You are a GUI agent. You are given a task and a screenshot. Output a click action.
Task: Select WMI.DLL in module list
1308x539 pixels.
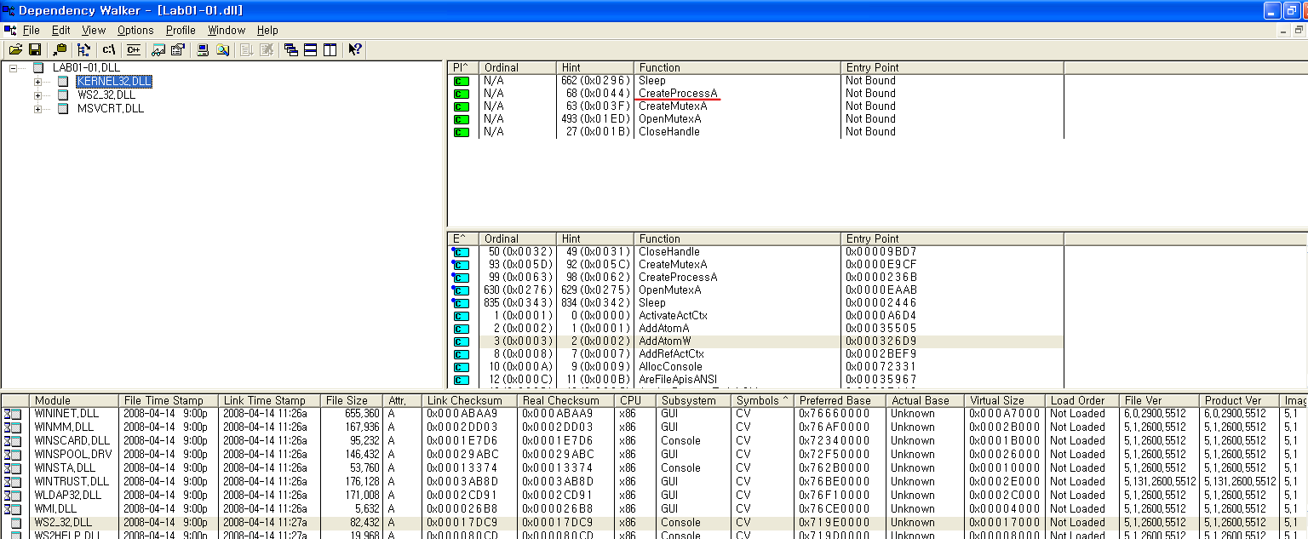(x=57, y=509)
